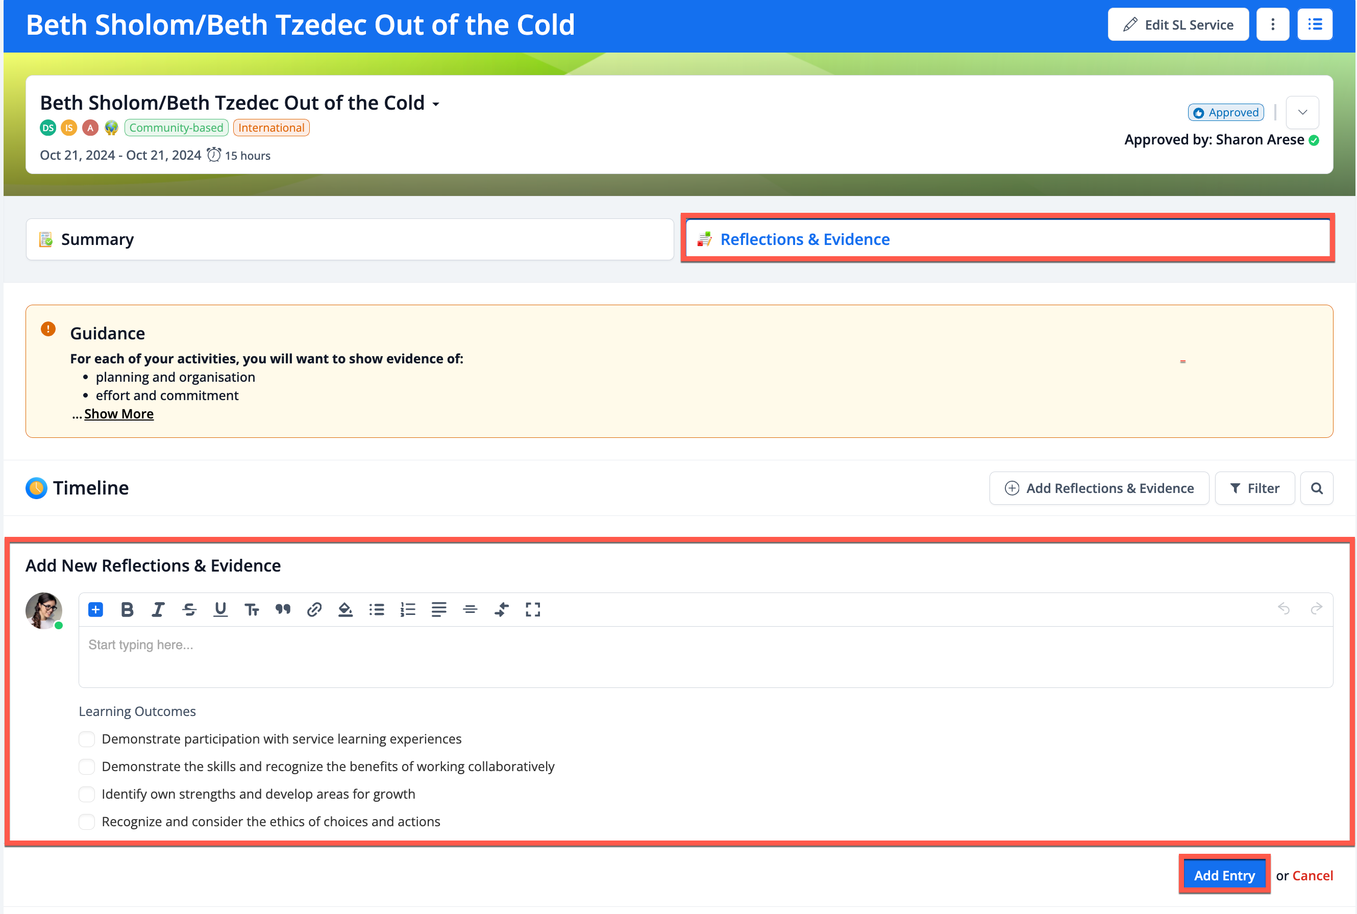This screenshot has width=1357, height=914.
Task: Click the Community-based tag
Action: tap(176, 128)
